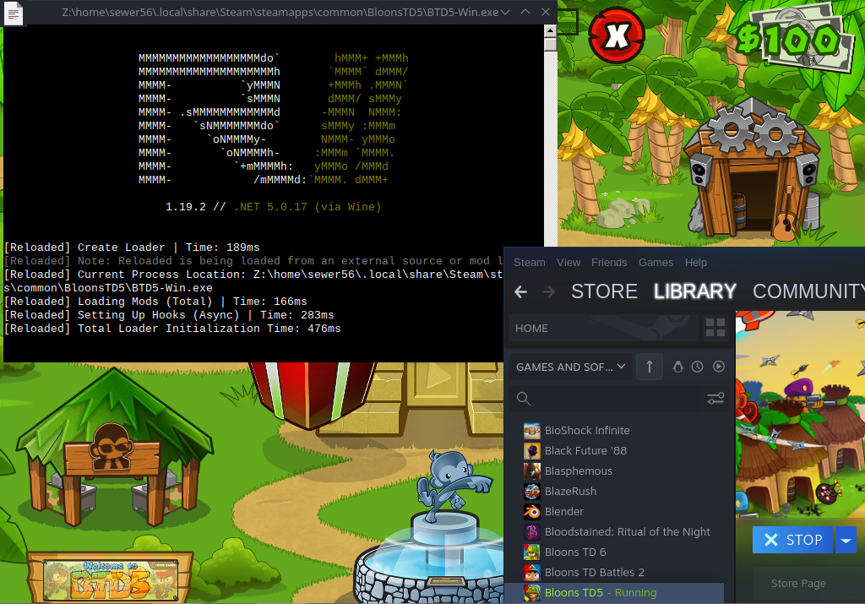The width and height of the screenshot is (865, 604).
Task: Switch Steam library to grid collections view
Action: click(715, 328)
